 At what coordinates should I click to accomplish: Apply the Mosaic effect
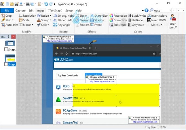point(82,20)
